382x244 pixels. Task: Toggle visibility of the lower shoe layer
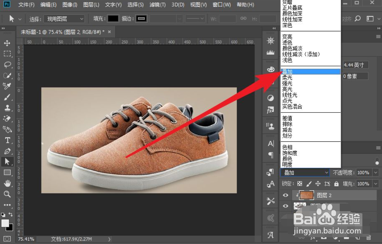[285, 206]
